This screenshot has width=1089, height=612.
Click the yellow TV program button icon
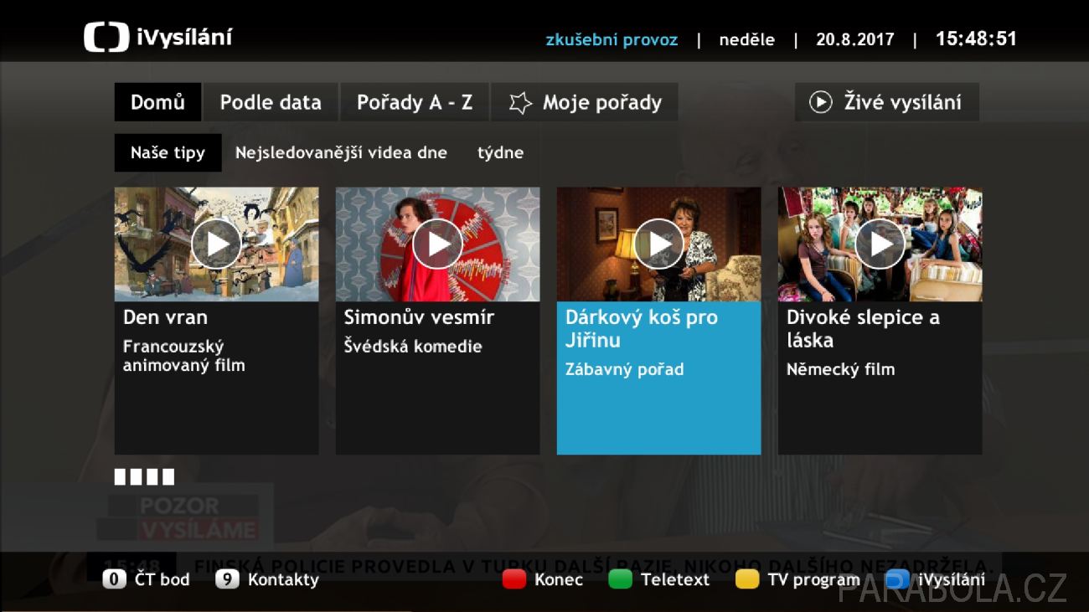click(747, 579)
